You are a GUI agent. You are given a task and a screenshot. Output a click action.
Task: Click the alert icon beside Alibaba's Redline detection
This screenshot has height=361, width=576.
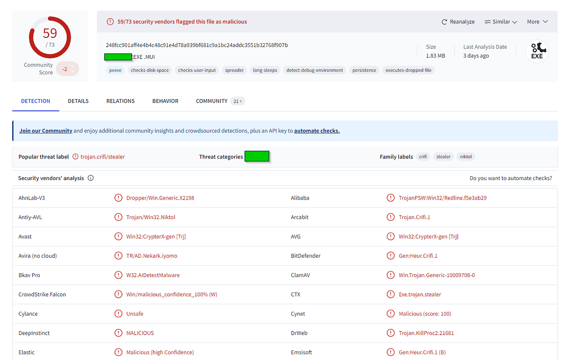[391, 197]
